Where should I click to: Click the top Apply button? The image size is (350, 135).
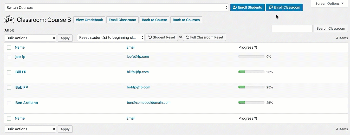point(65,38)
